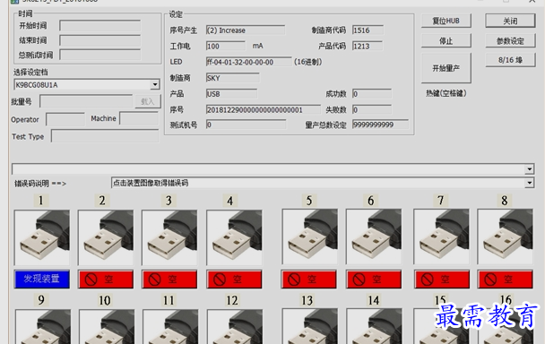The height and width of the screenshot is (344, 545).
Task: Click the USB device image for slot 7
Action: coord(441,236)
